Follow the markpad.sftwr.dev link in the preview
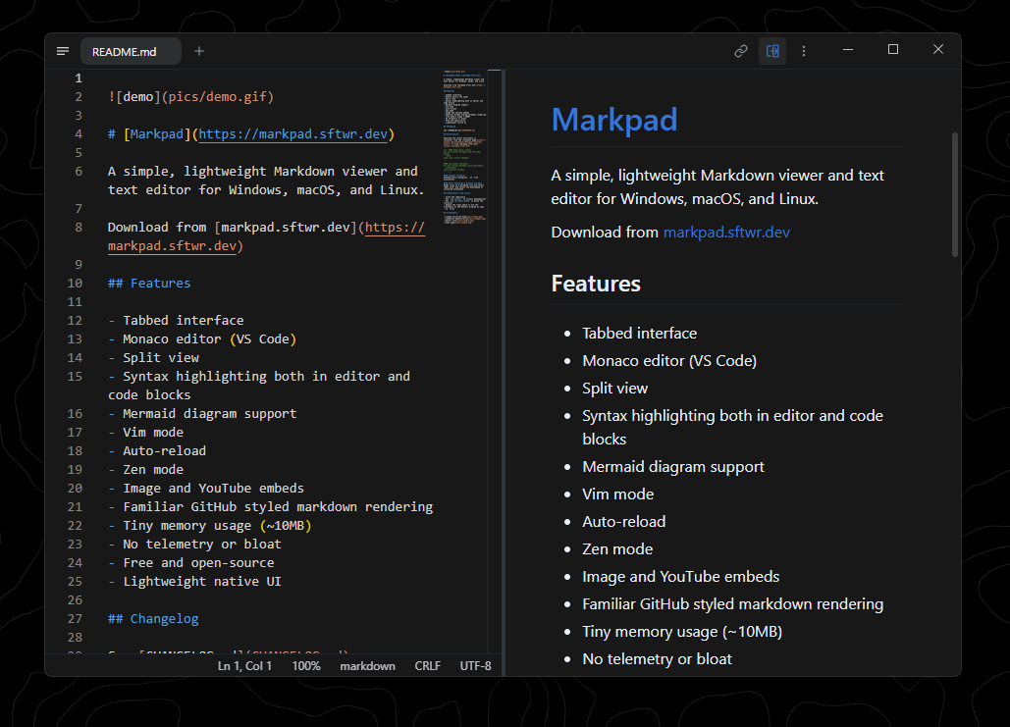This screenshot has height=727, width=1010. [725, 233]
